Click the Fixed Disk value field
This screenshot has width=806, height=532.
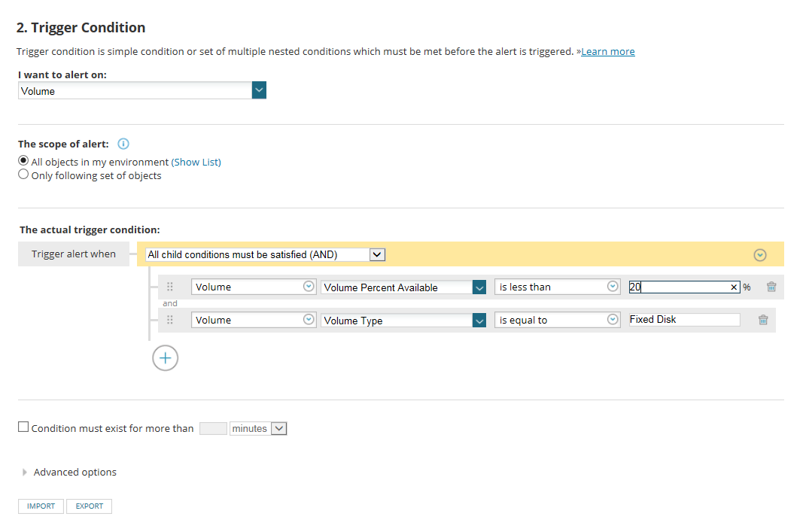[x=684, y=319]
